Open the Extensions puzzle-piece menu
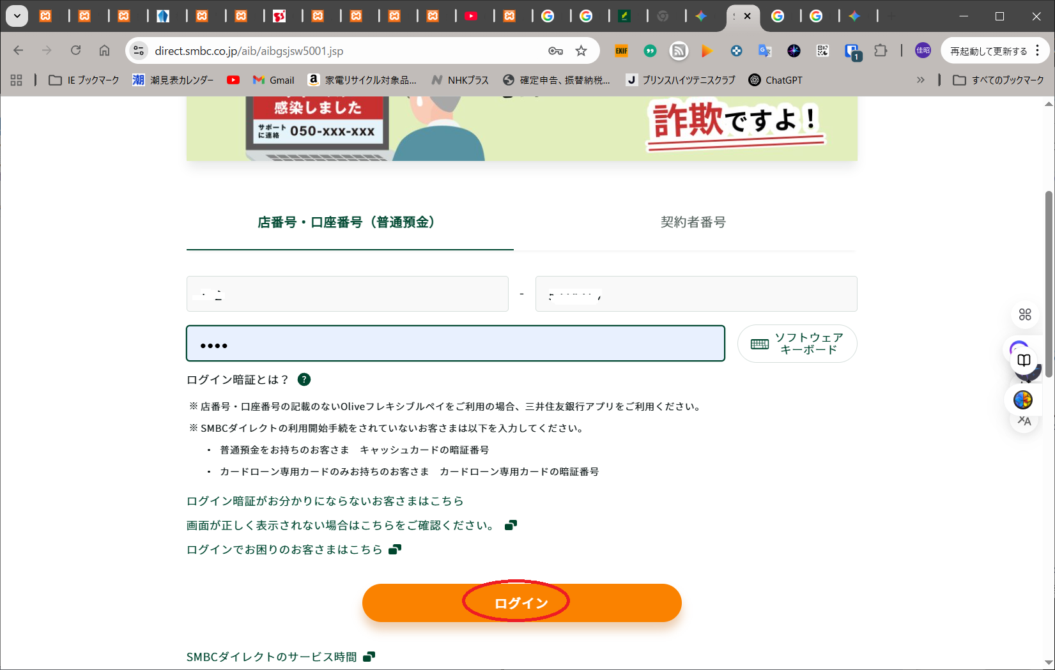 (x=881, y=50)
